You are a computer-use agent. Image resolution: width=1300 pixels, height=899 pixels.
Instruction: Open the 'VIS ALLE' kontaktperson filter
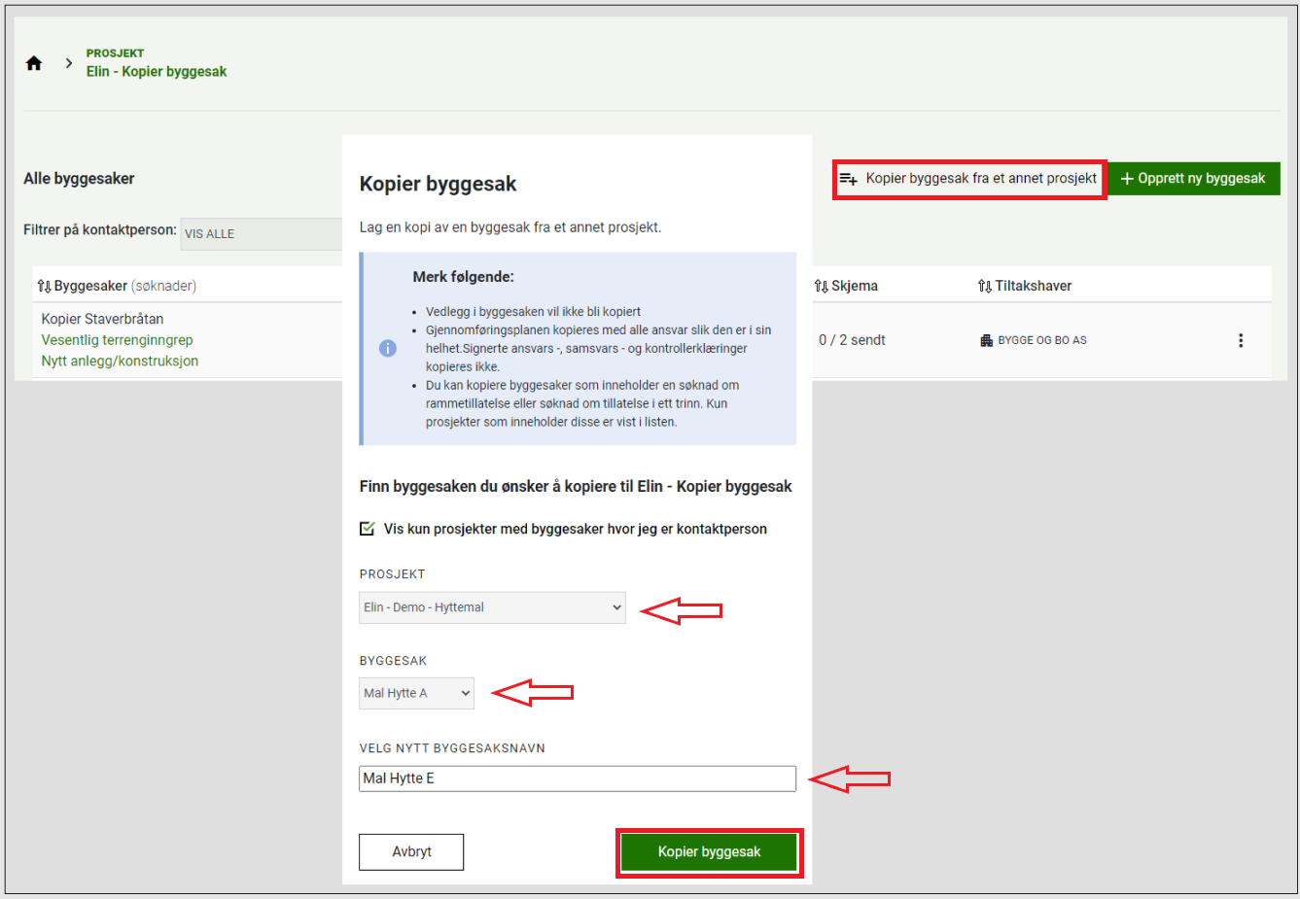coord(261,234)
